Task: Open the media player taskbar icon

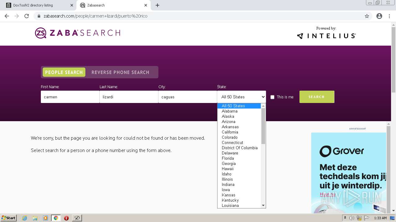Action: 45,218
